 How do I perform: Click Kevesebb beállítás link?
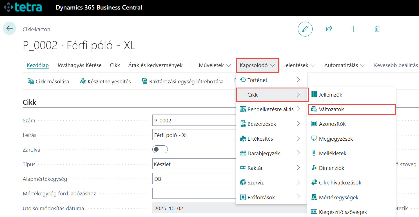coord(396,65)
